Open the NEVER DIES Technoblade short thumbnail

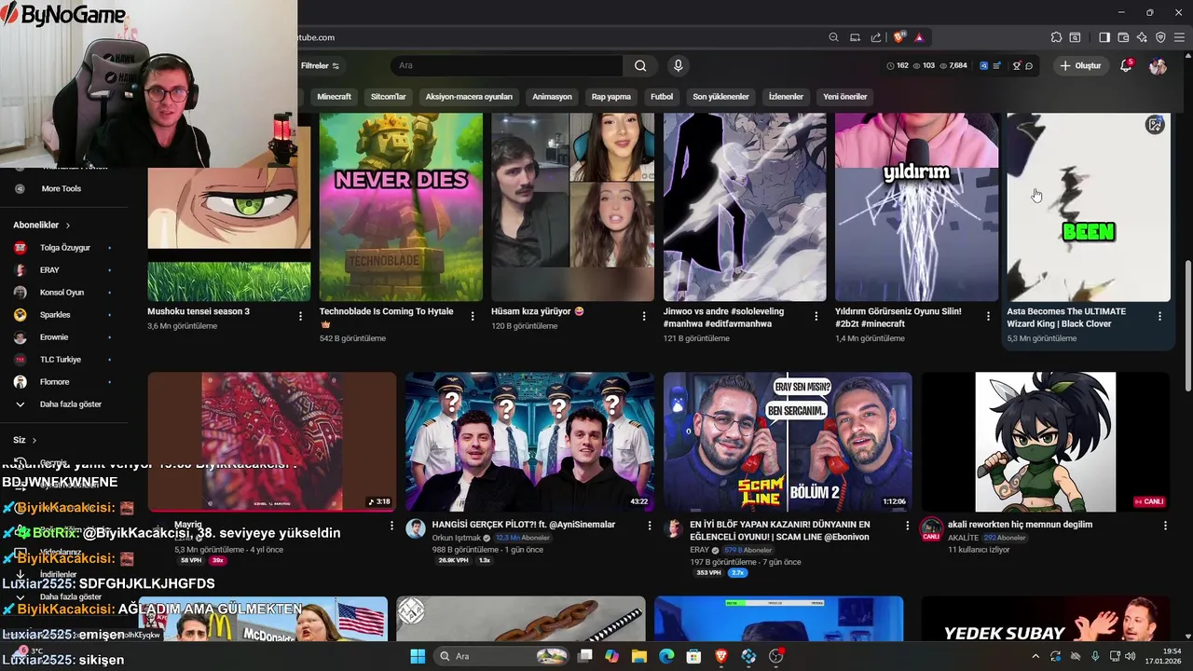pyautogui.click(x=401, y=207)
